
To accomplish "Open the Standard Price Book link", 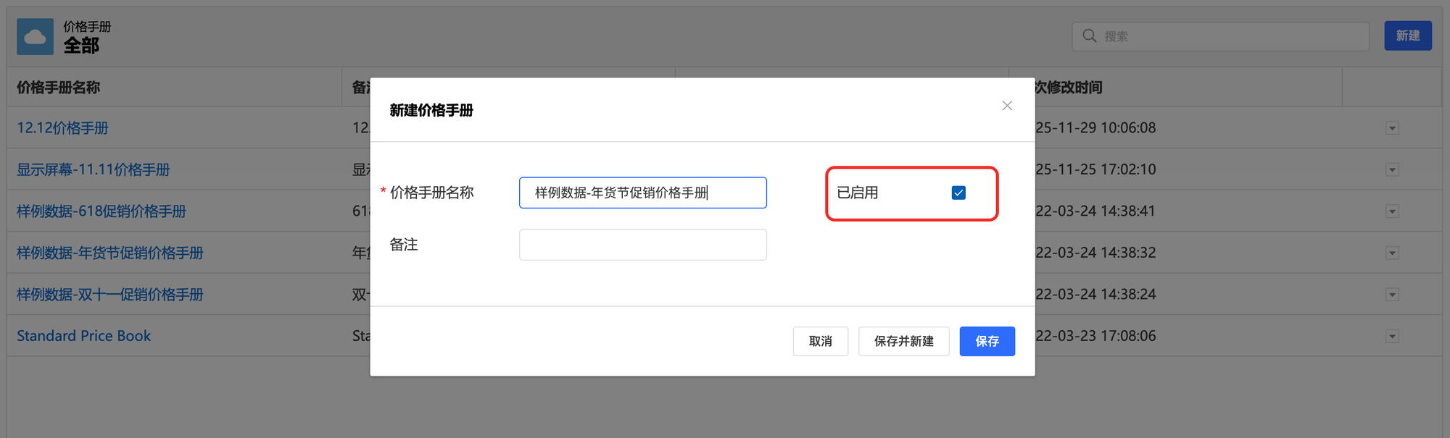I will [83, 336].
